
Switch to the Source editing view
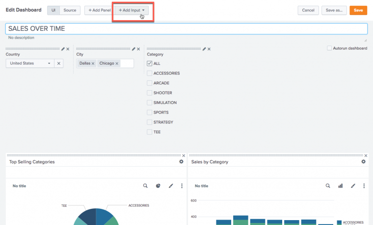click(x=70, y=10)
